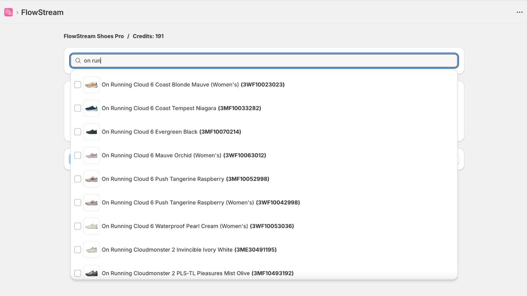Click the Invincible Ivory White shoe thumbnail
527x296 pixels.
[92, 250]
